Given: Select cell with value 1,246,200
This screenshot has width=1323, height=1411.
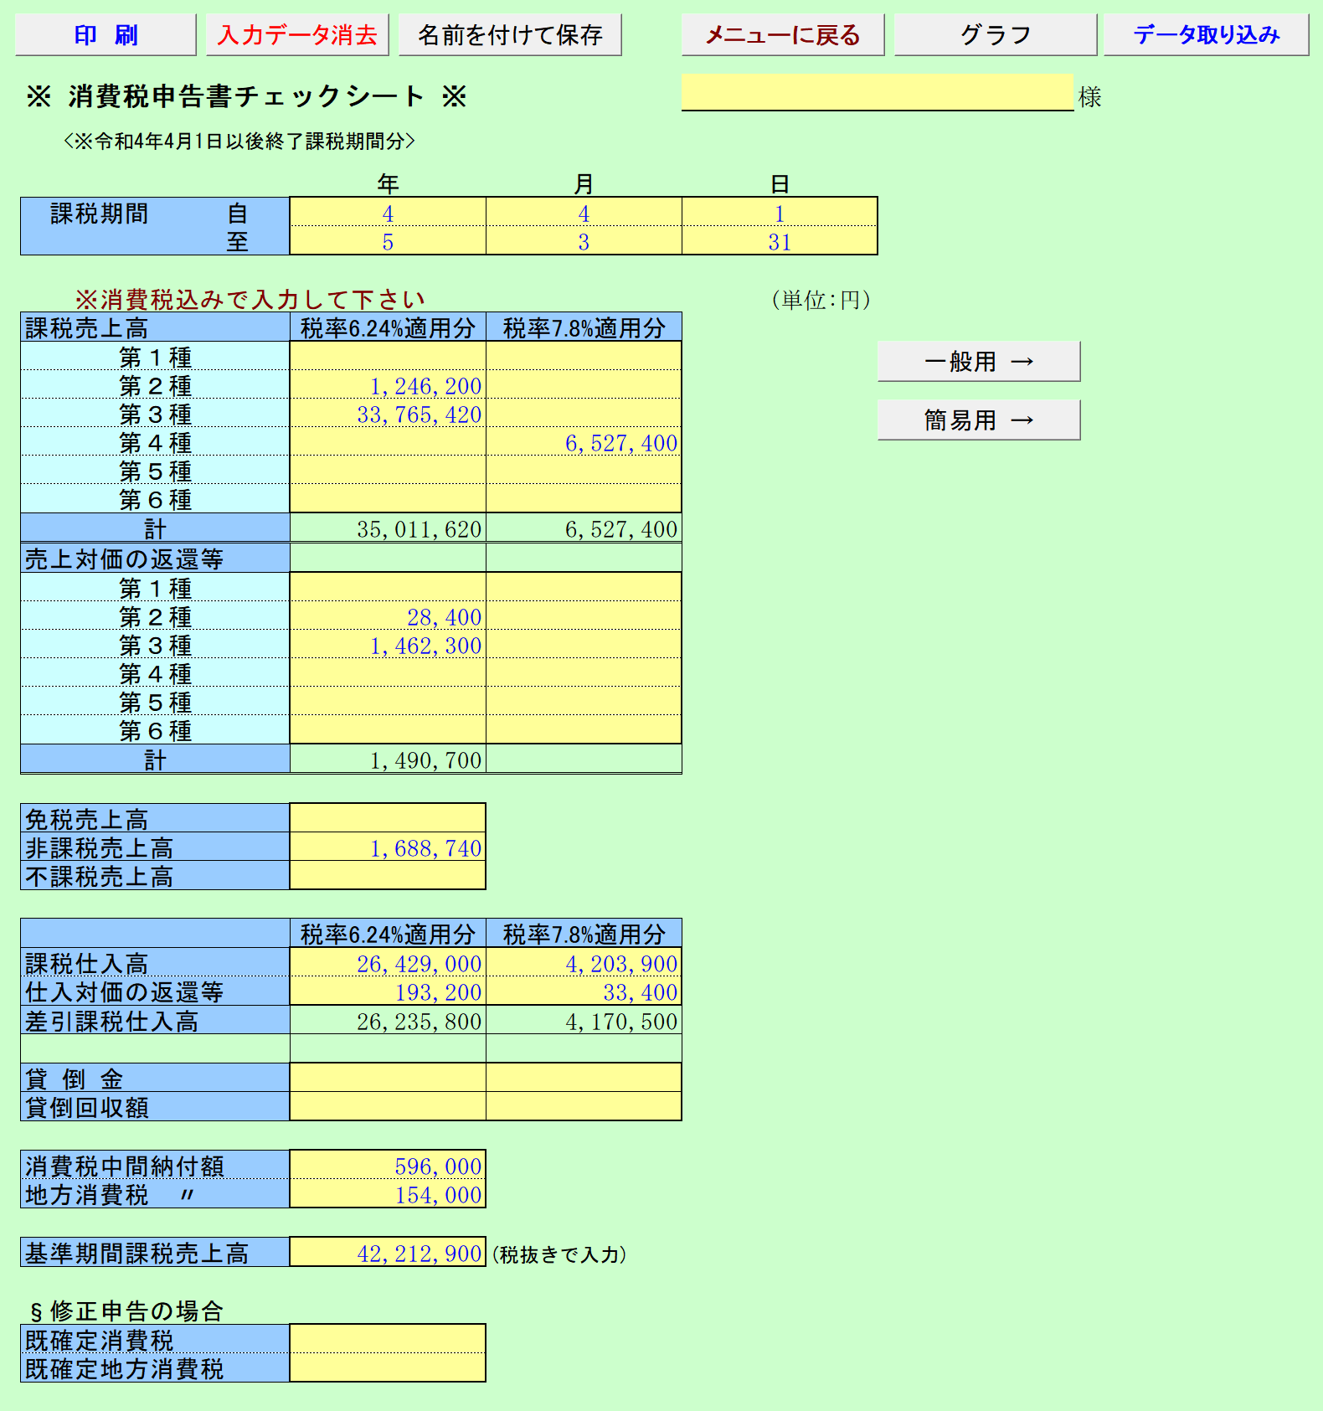Looking at the screenshot, I should pyautogui.click(x=388, y=385).
